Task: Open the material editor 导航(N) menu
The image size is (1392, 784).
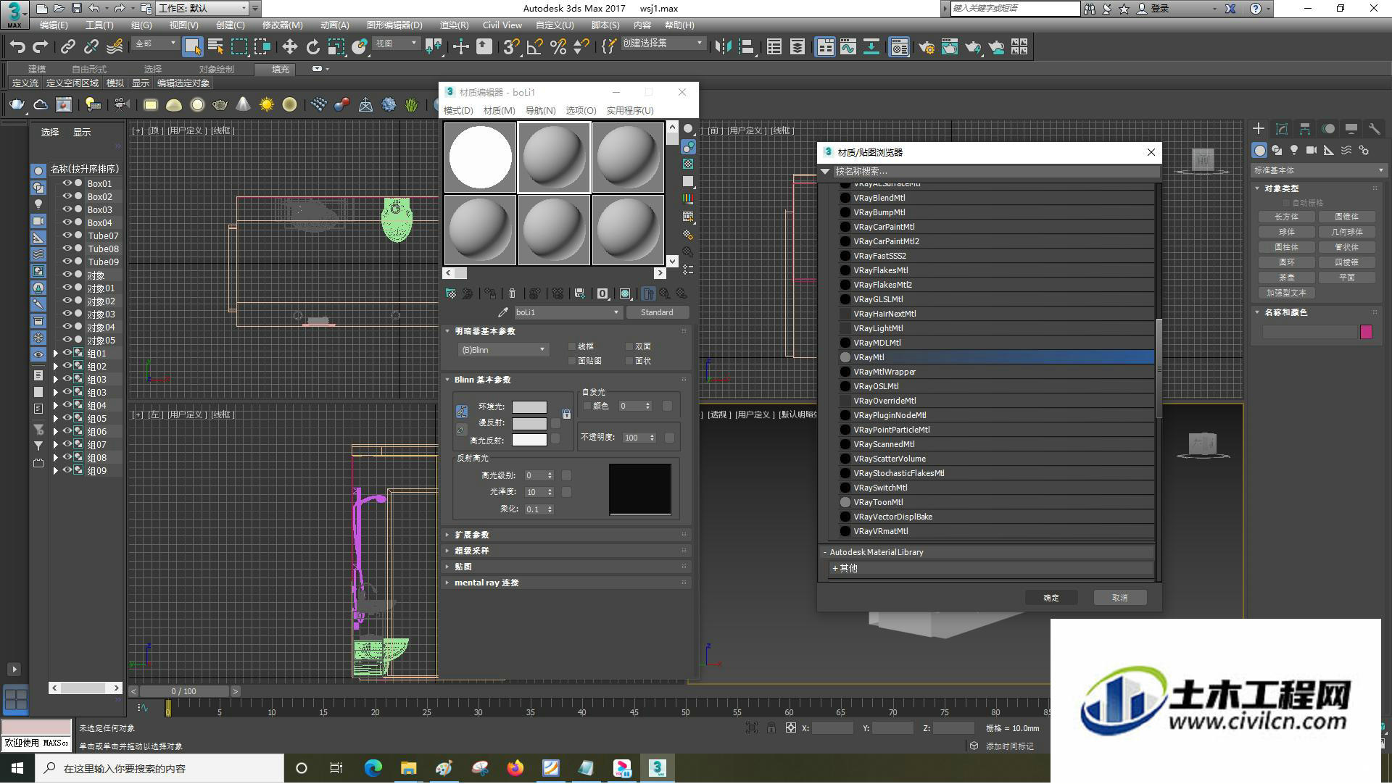Action: (540, 111)
